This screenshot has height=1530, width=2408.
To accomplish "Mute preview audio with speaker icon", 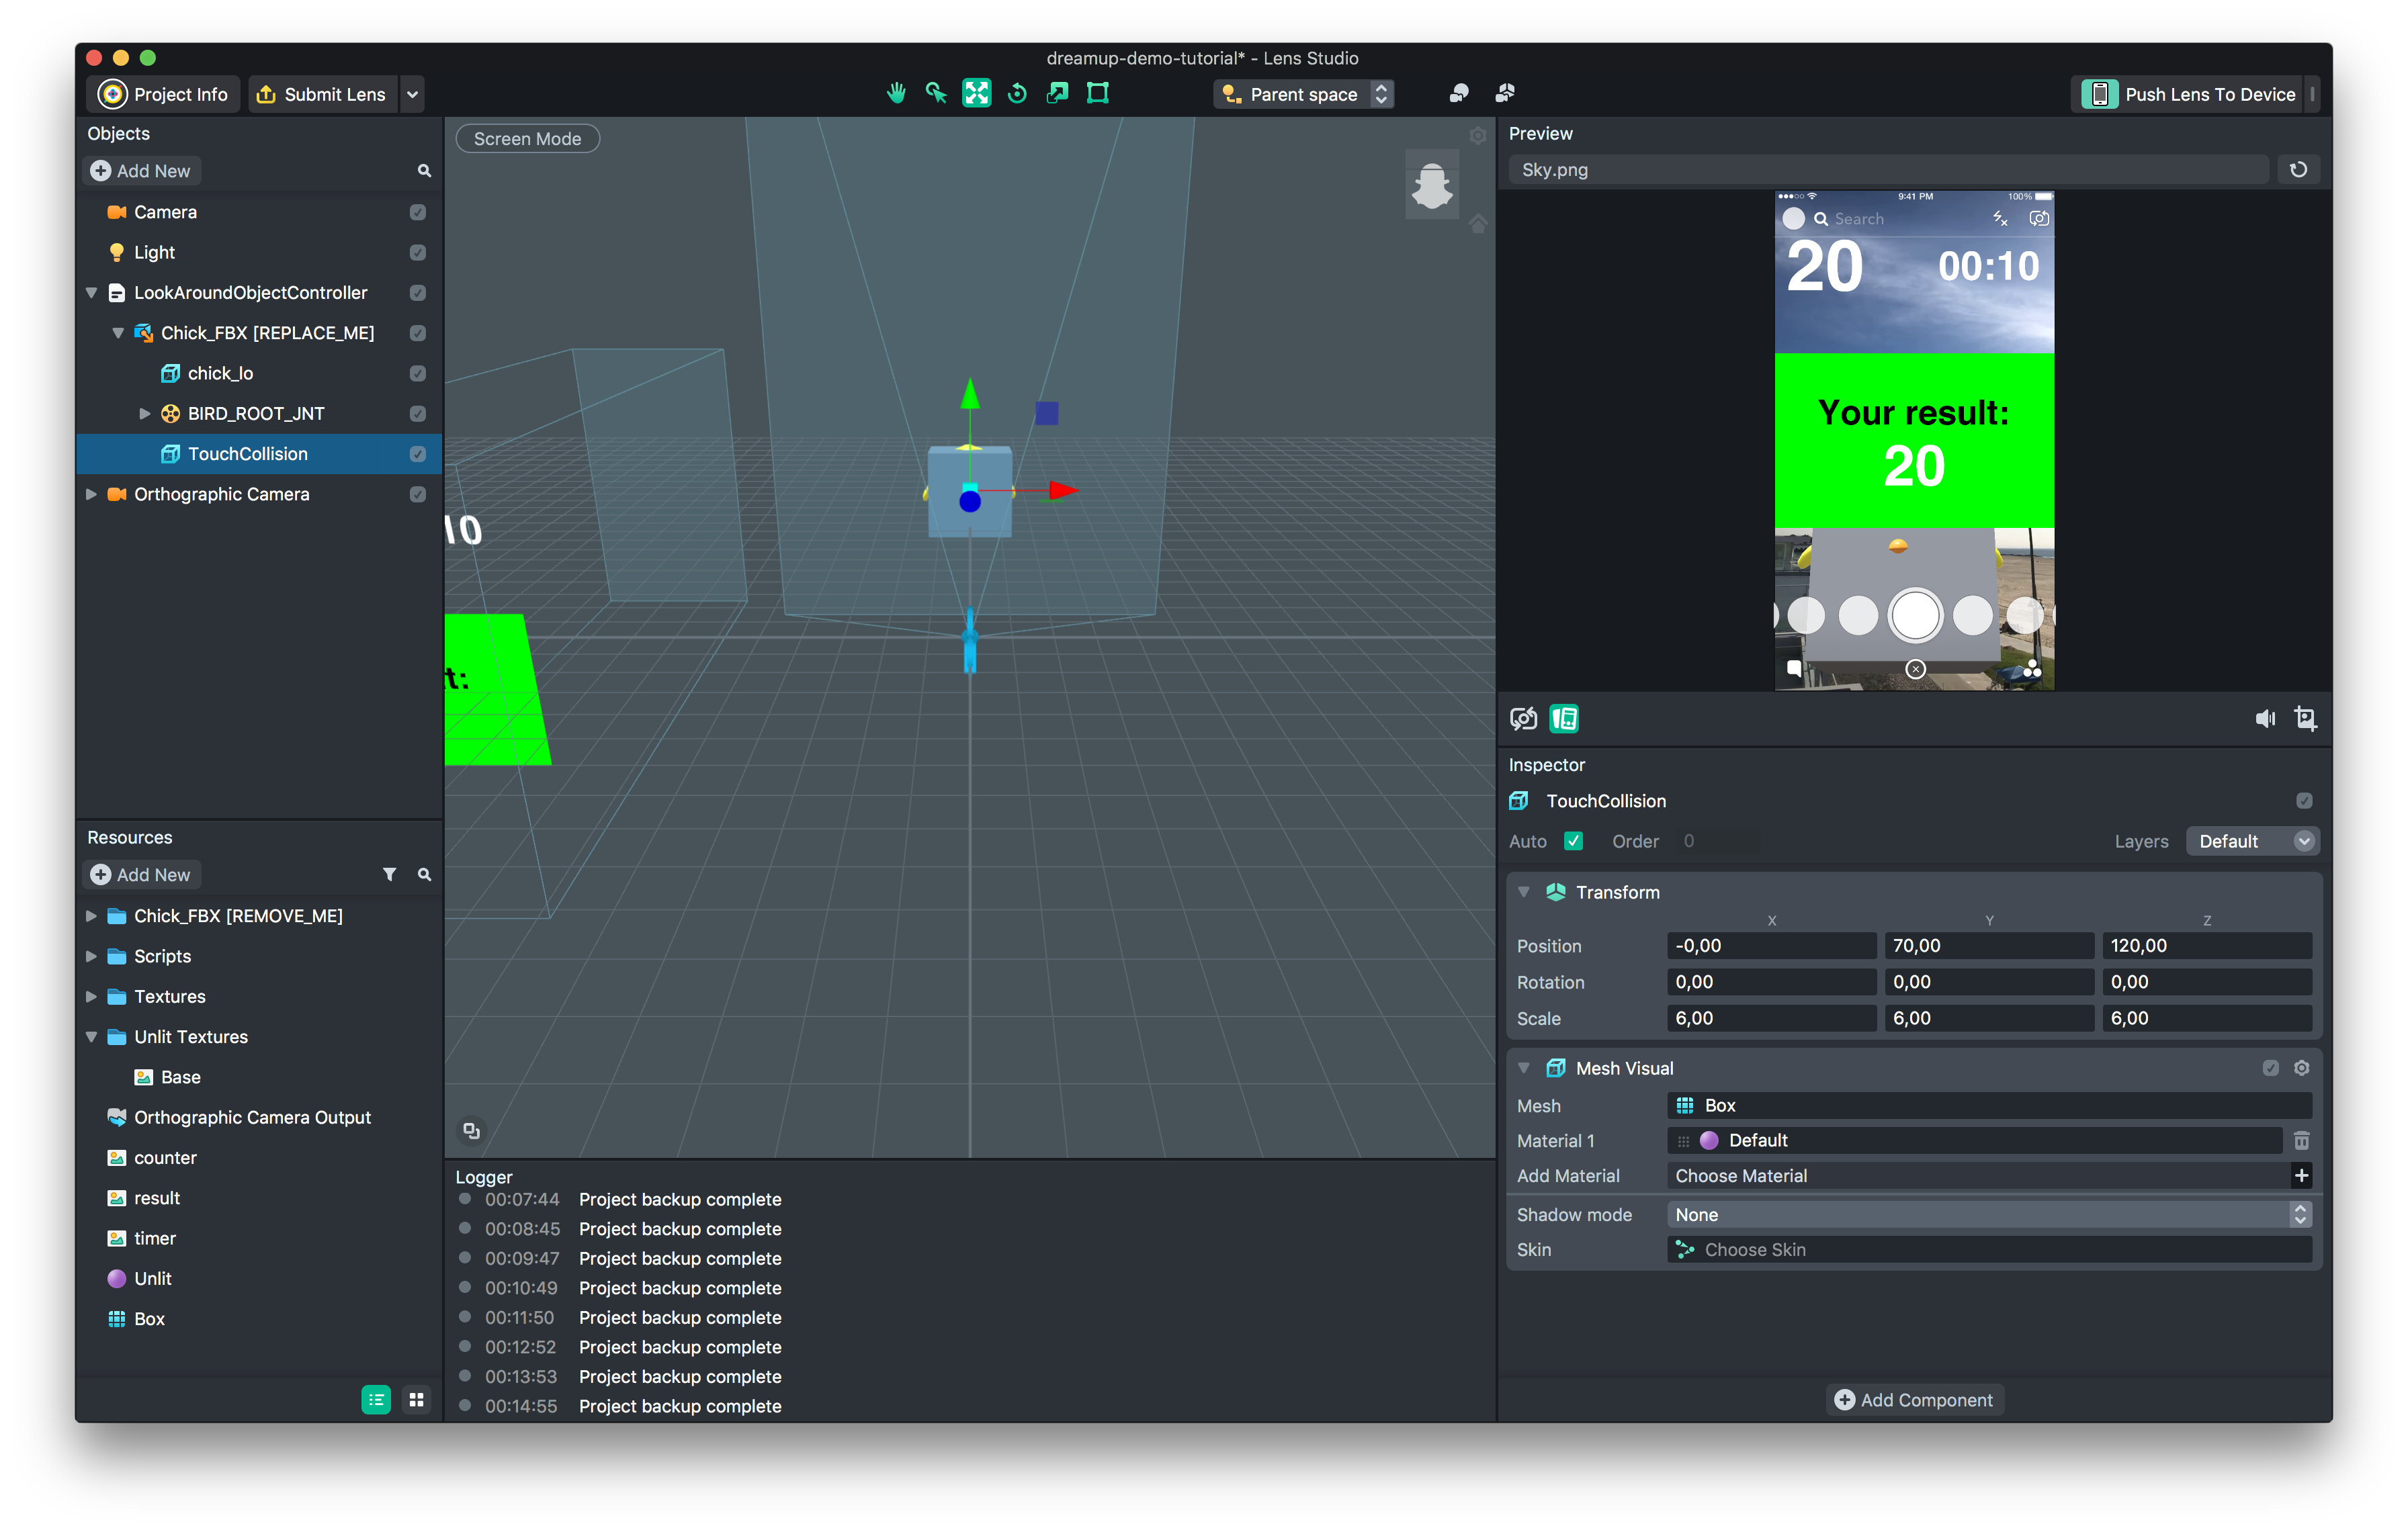I will point(2264,719).
